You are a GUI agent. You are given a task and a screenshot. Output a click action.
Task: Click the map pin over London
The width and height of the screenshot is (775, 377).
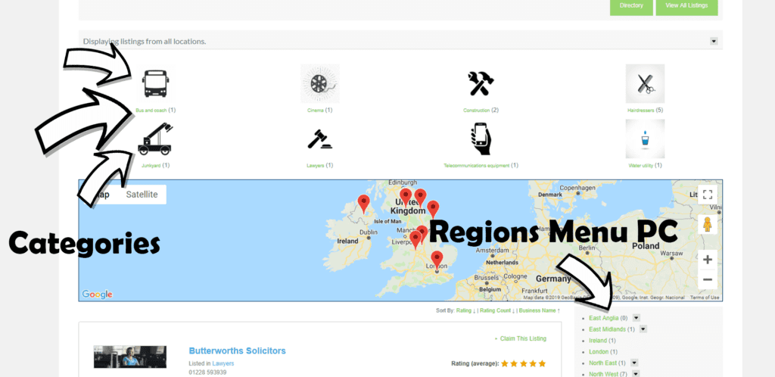pos(437,261)
